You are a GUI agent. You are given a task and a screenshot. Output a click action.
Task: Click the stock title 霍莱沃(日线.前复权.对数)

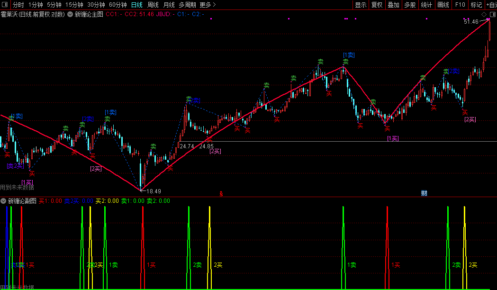[33, 15]
